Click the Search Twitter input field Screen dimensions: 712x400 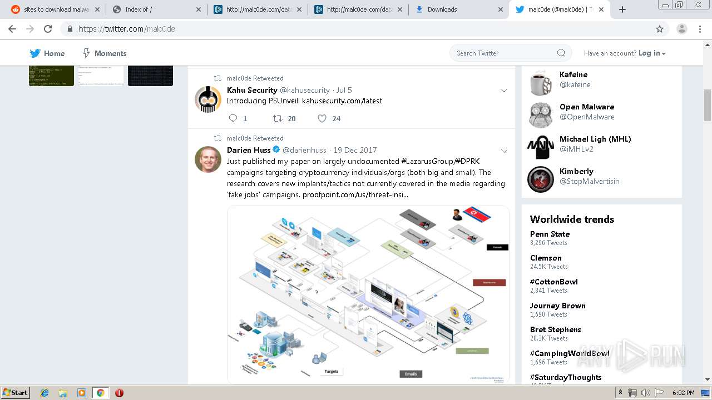point(511,53)
